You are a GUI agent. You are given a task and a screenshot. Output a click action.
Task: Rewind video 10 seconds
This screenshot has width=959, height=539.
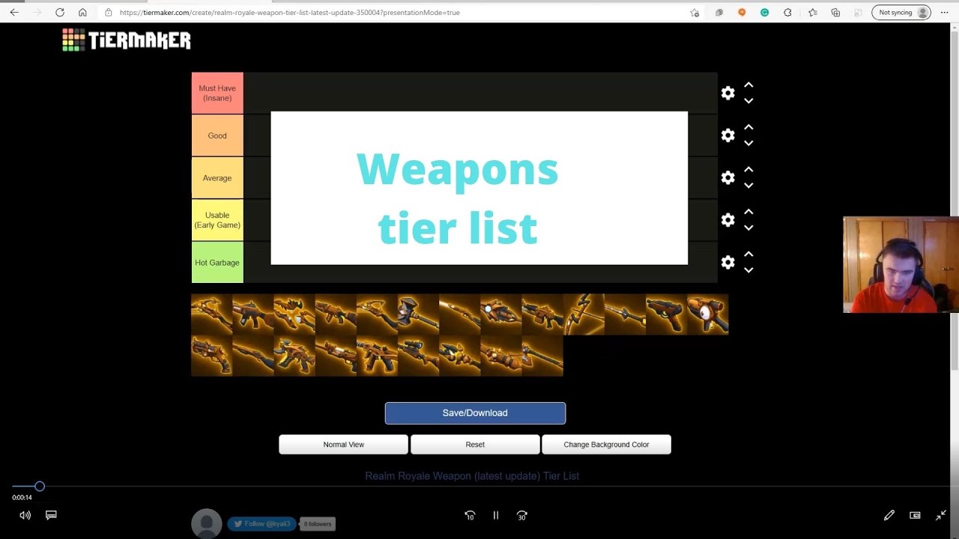[x=470, y=515]
